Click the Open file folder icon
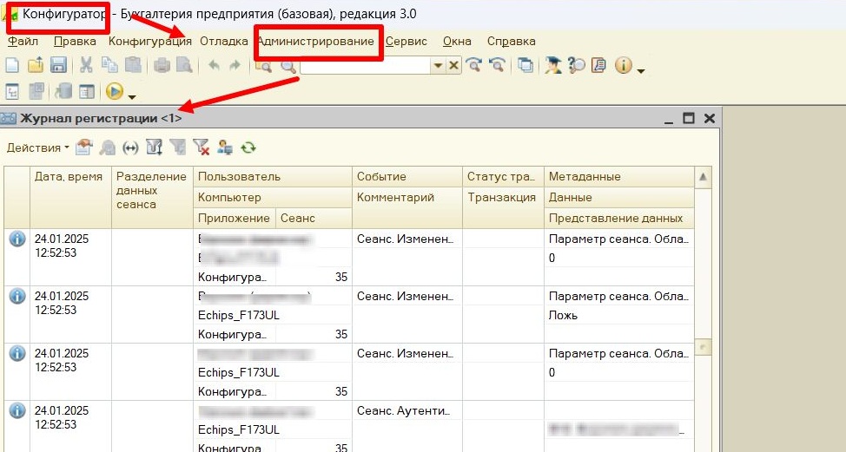Screen dimensions: 846x452 pos(35,66)
